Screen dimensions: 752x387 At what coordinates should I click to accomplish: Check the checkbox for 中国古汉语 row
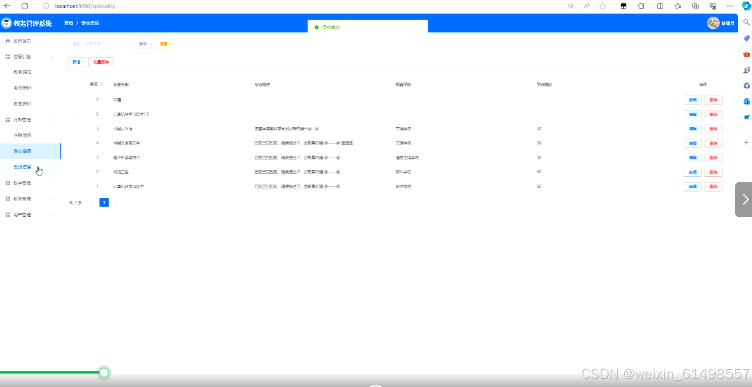pos(76,128)
